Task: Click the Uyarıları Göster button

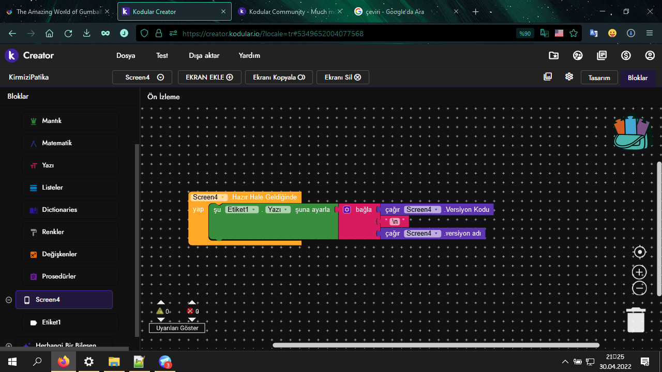Action: [177, 328]
